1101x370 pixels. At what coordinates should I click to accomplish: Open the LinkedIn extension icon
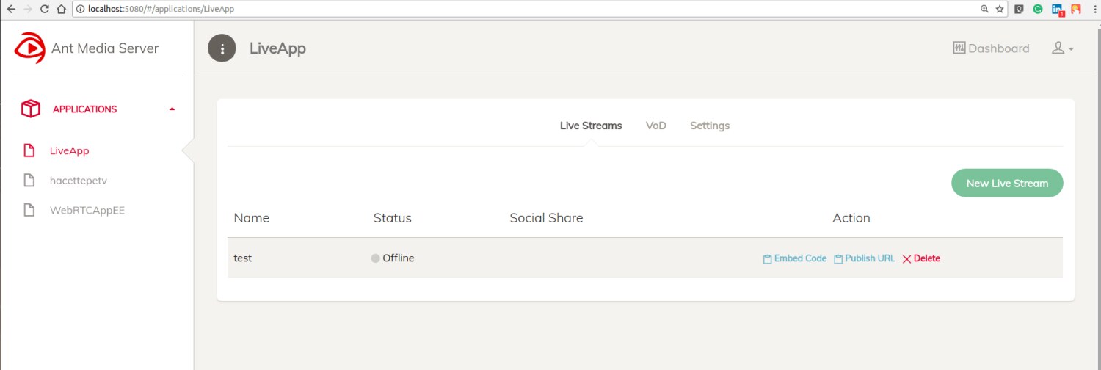(1058, 10)
